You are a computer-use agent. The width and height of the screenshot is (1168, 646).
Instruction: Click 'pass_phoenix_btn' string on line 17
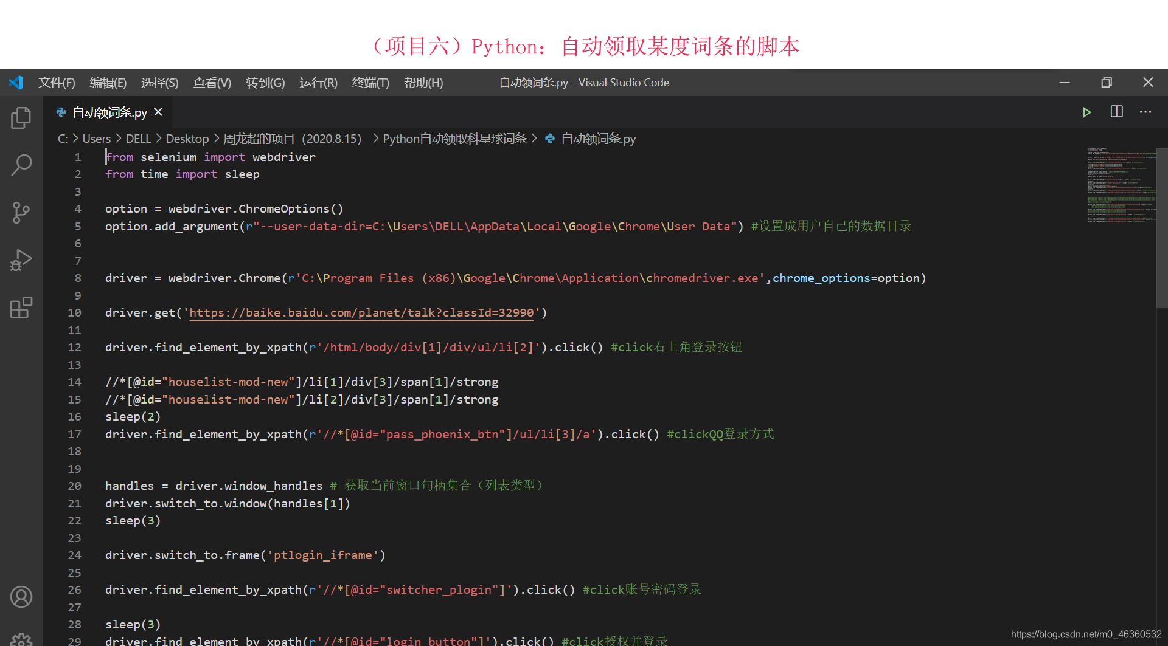click(442, 434)
